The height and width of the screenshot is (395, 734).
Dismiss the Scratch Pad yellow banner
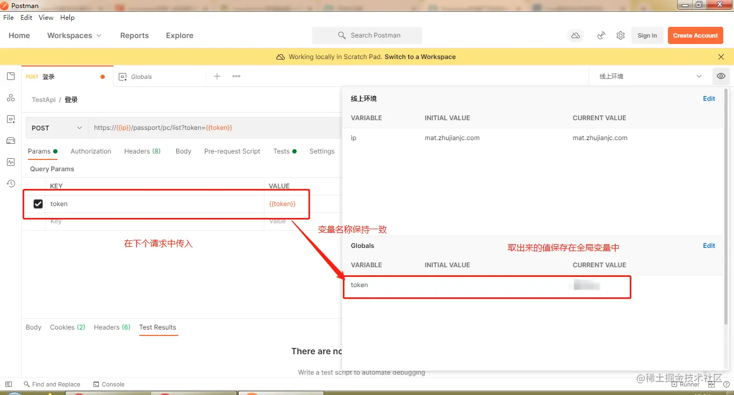(721, 57)
